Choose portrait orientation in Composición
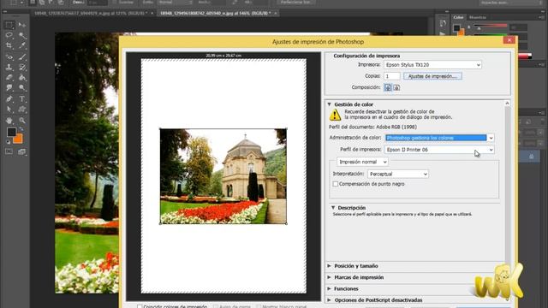This screenshot has width=548, height=308. coord(388,87)
